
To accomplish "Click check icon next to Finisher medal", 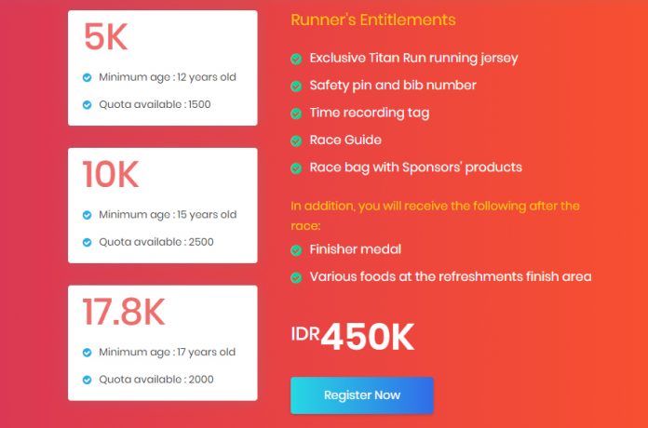I will [x=296, y=250].
